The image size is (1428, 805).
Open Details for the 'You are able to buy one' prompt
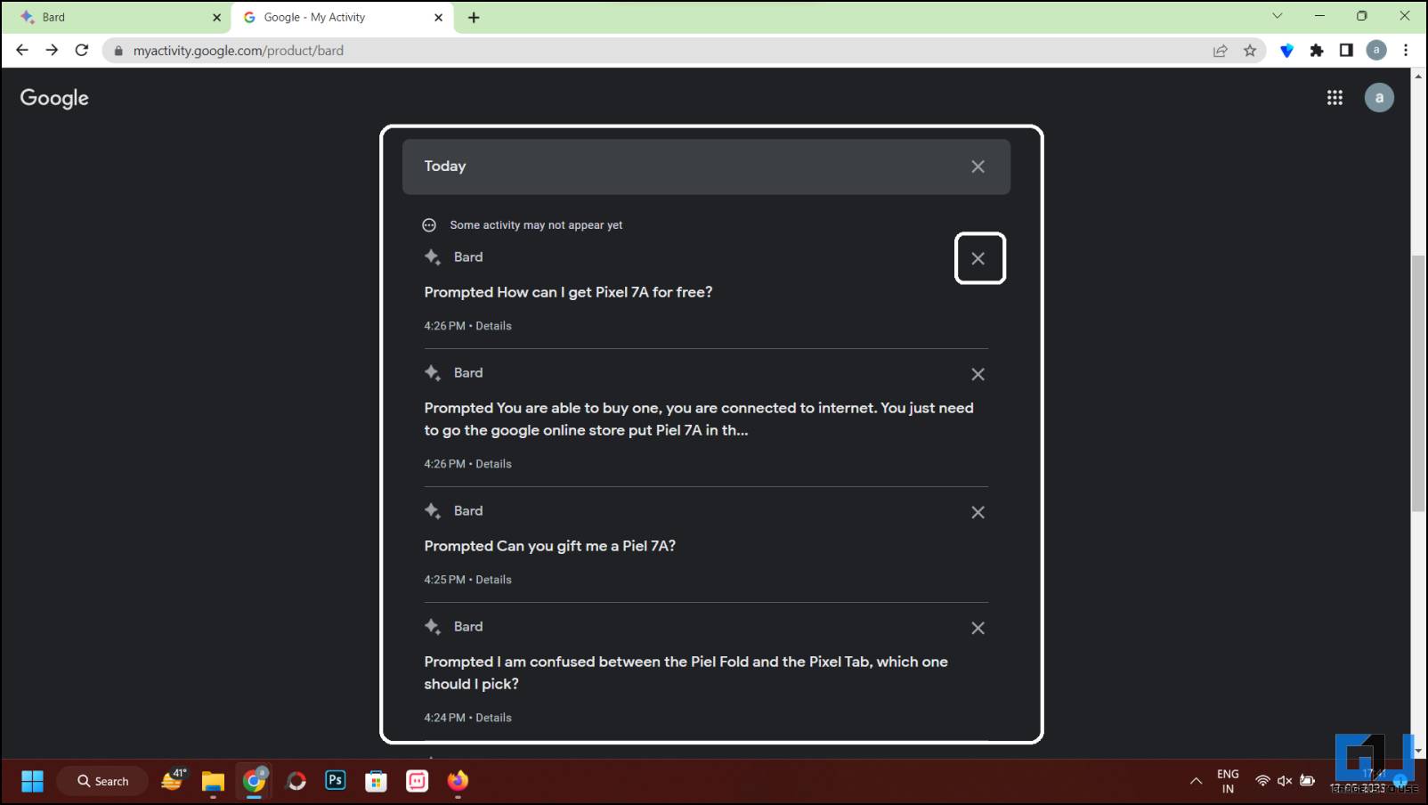pyautogui.click(x=493, y=464)
